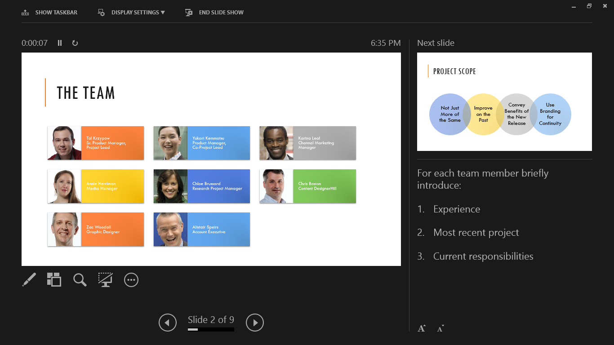Go to the previous slide arrow
Screen dimensions: 614x345
[x=168, y=323]
